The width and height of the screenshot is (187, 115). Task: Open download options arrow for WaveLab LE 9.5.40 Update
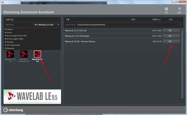tap(178, 36)
